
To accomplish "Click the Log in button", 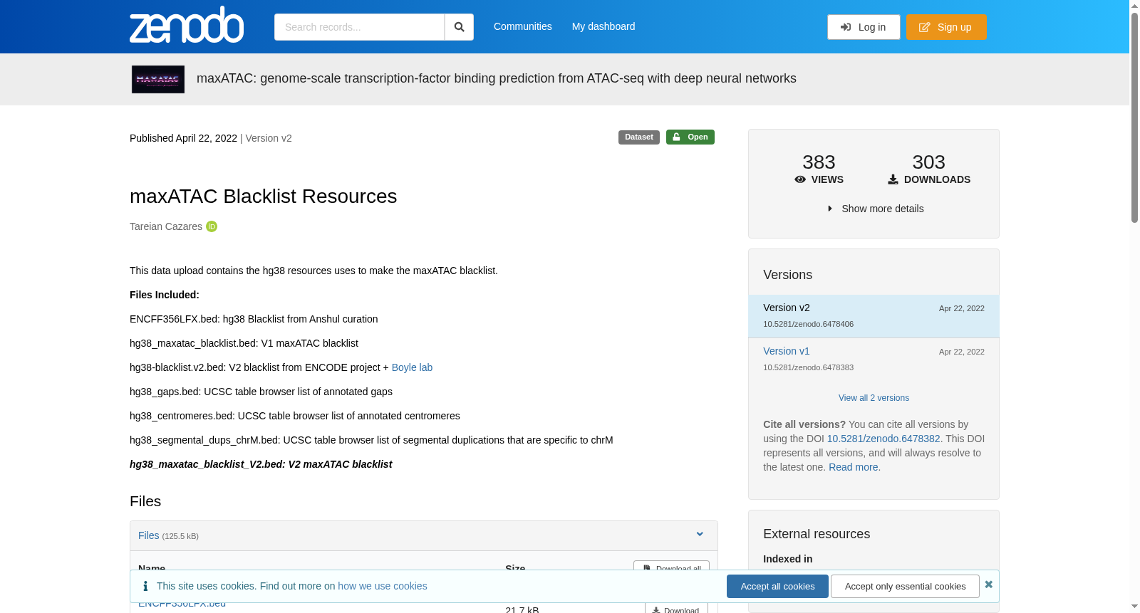I will coord(864,27).
